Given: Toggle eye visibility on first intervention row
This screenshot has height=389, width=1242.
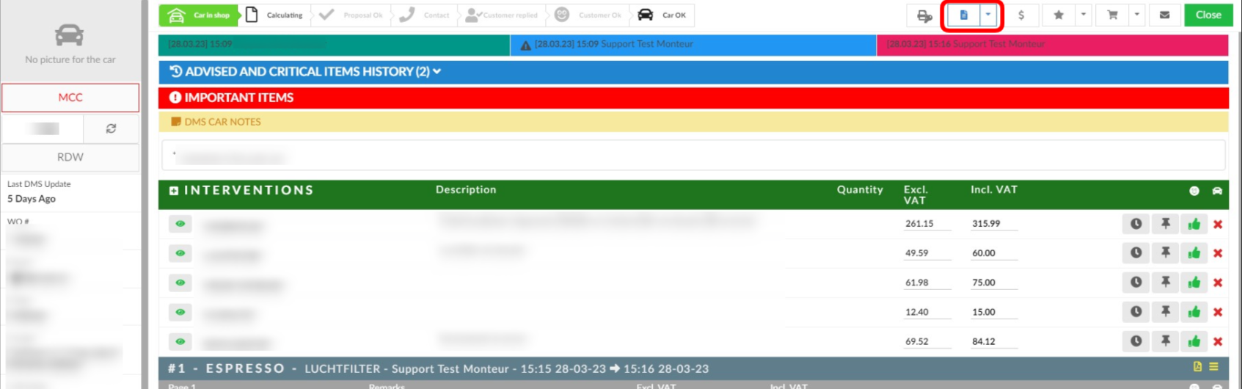Looking at the screenshot, I should coord(180,224).
